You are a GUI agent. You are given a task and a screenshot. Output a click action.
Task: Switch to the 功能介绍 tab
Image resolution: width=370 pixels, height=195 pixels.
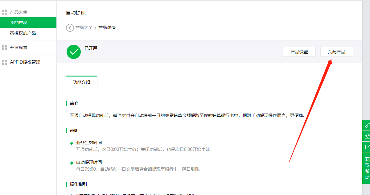point(82,82)
